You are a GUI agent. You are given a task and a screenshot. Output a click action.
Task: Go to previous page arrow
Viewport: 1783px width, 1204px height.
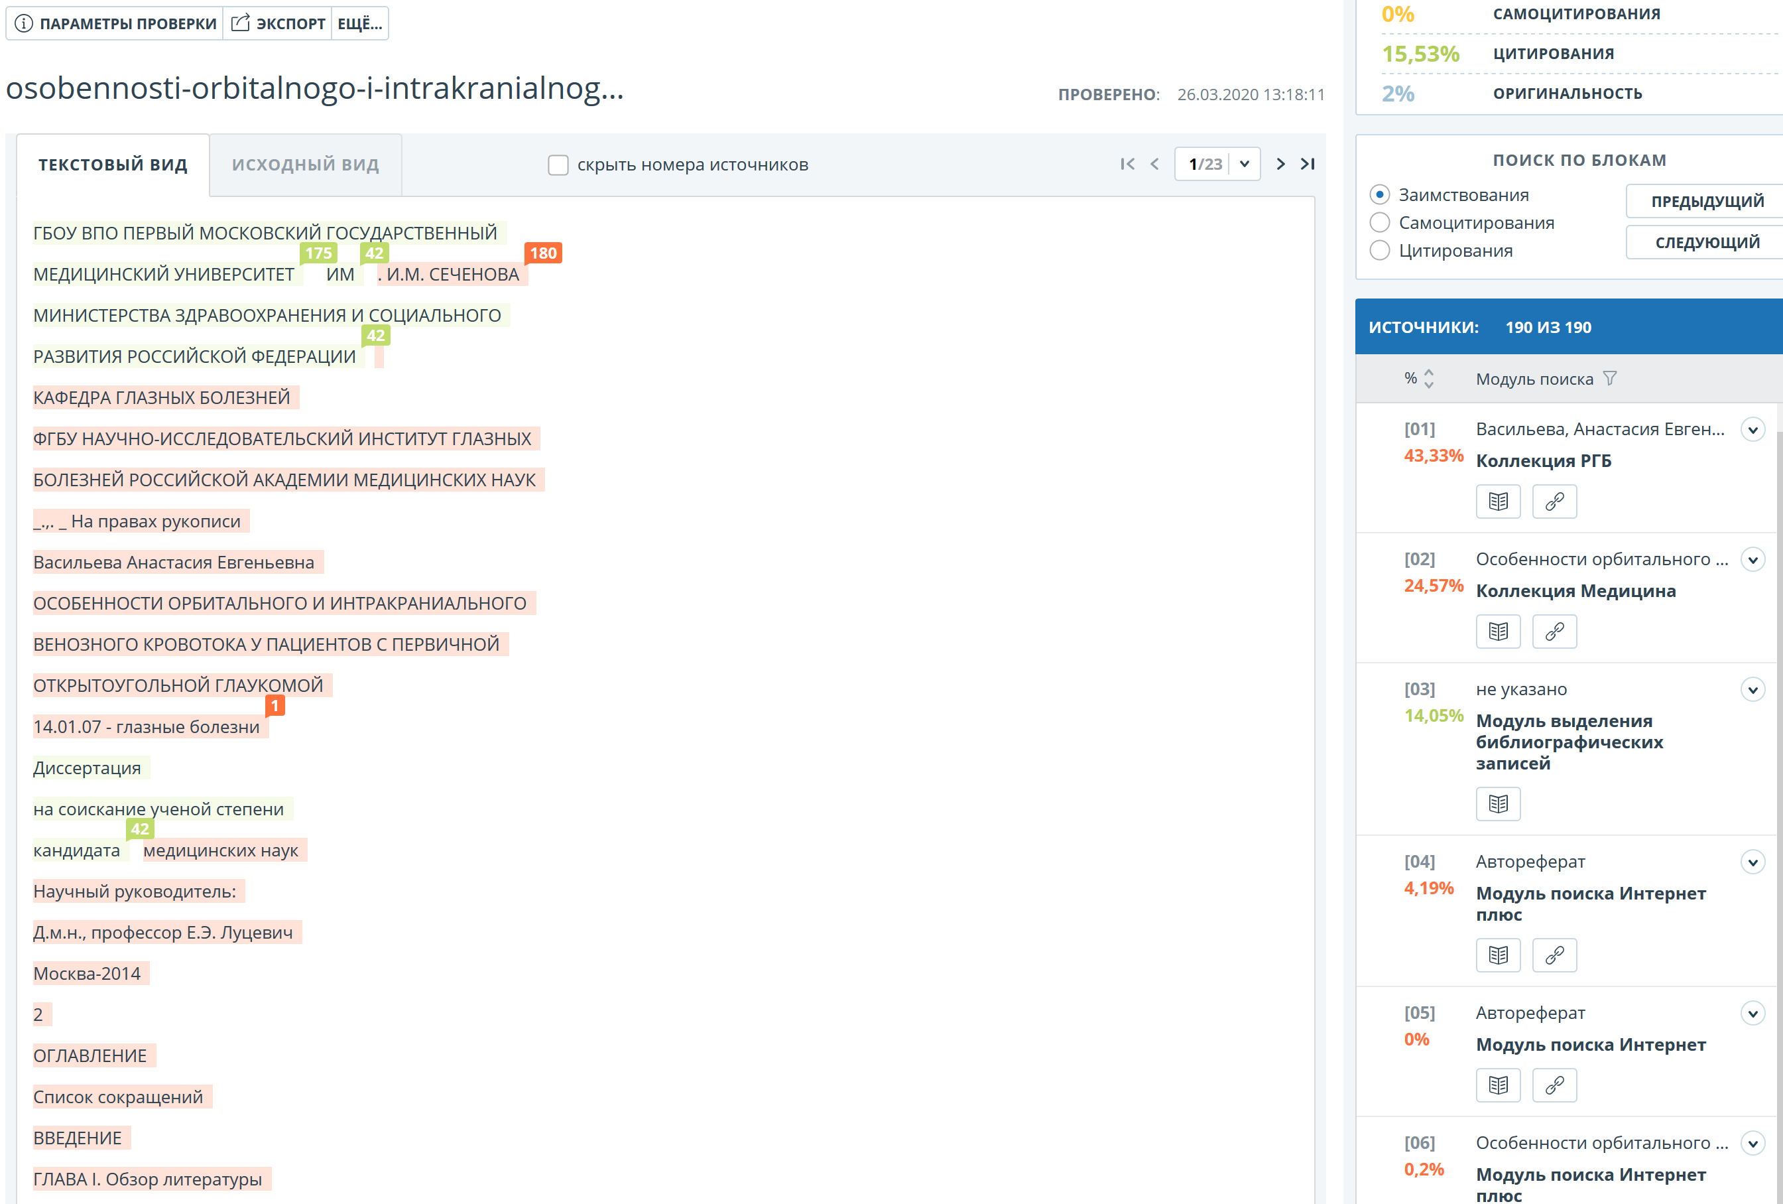pyautogui.click(x=1154, y=165)
